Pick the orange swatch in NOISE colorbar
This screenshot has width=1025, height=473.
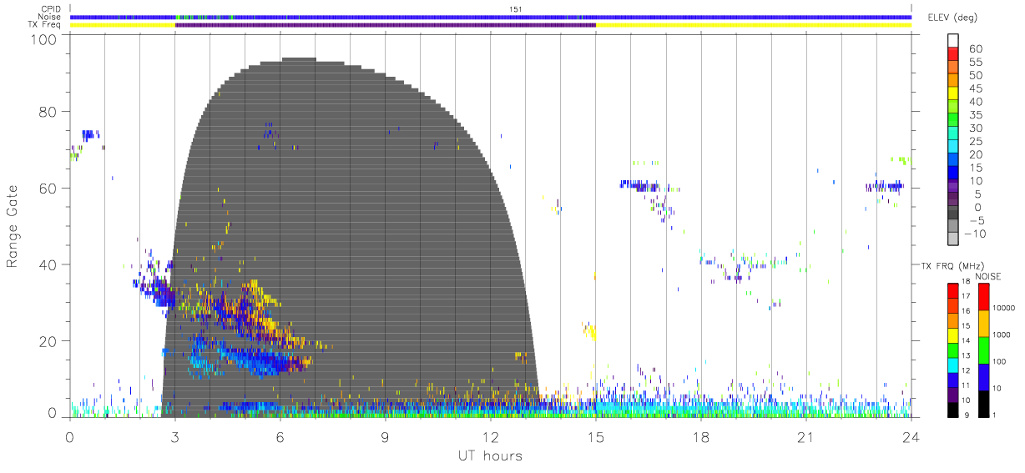point(983,323)
